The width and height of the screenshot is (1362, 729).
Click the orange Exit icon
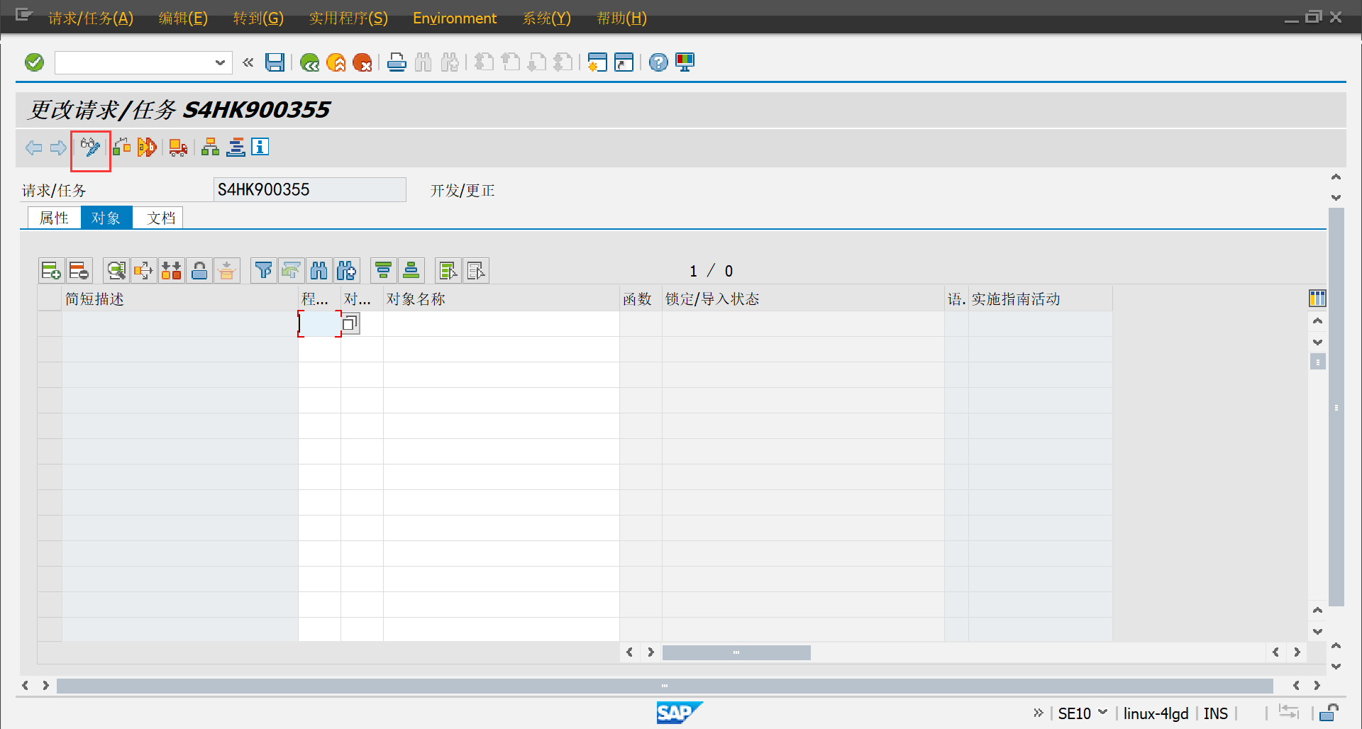336,62
